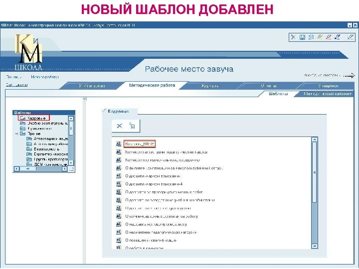Screen dimensions: 359x269
Task: Select the blue pen icon
Action: pyautogui.click(x=337, y=37)
